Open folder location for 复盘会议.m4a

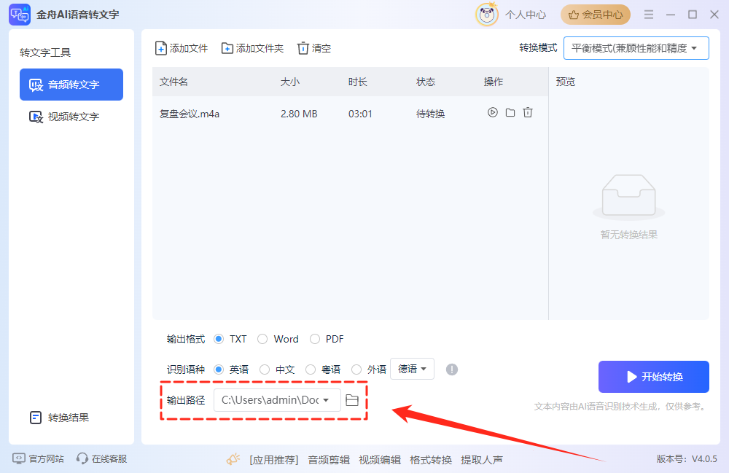coord(510,113)
